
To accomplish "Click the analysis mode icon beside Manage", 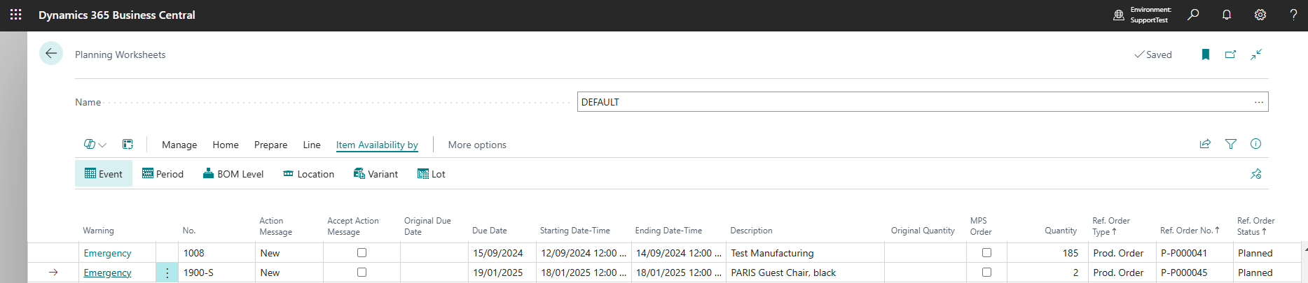I will [x=128, y=145].
